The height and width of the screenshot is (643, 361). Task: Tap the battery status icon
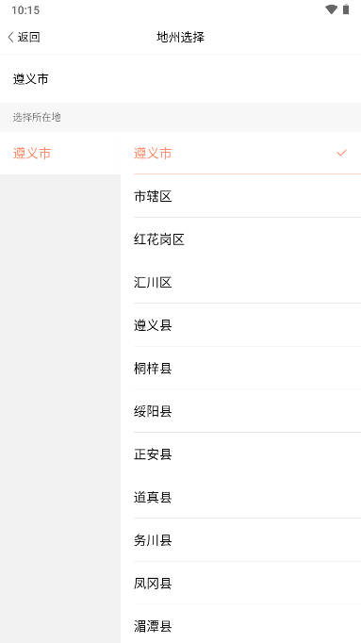[x=346, y=9]
